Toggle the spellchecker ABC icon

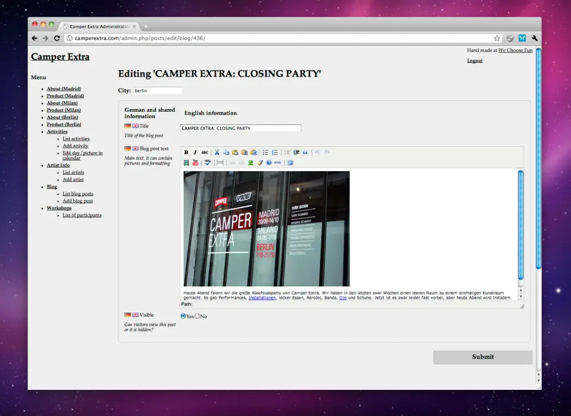click(208, 163)
